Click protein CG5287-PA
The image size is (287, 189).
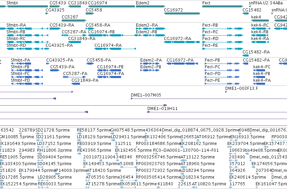tap(74, 77)
